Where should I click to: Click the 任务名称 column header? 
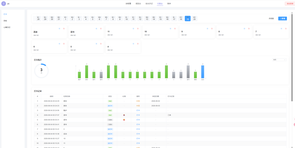tap(83, 96)
